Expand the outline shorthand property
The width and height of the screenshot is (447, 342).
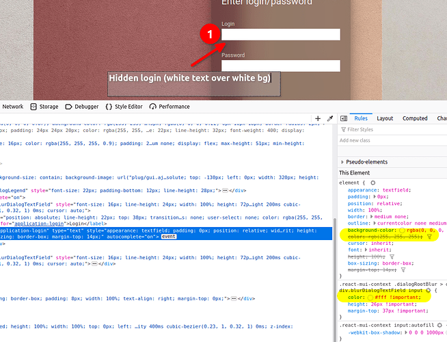click(375, 224)
